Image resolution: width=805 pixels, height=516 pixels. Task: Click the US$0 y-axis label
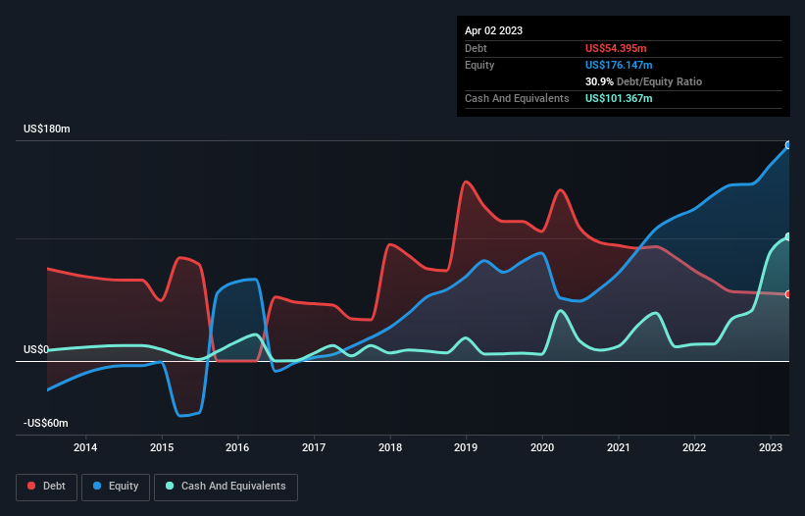point(36,349)
